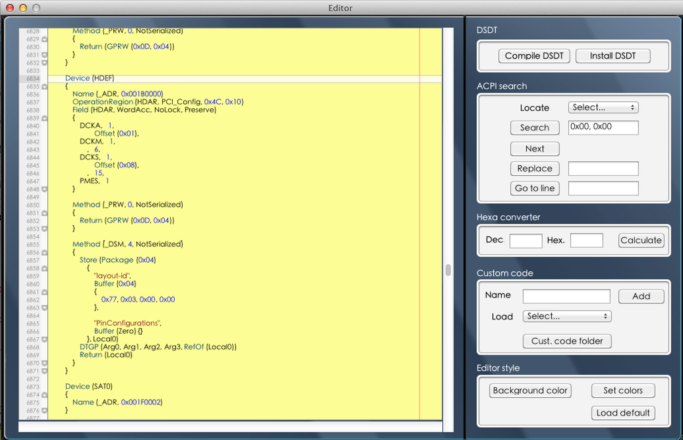Focus the Go to line number field
Screen dimensions: 683x440
tap(603, 188)
